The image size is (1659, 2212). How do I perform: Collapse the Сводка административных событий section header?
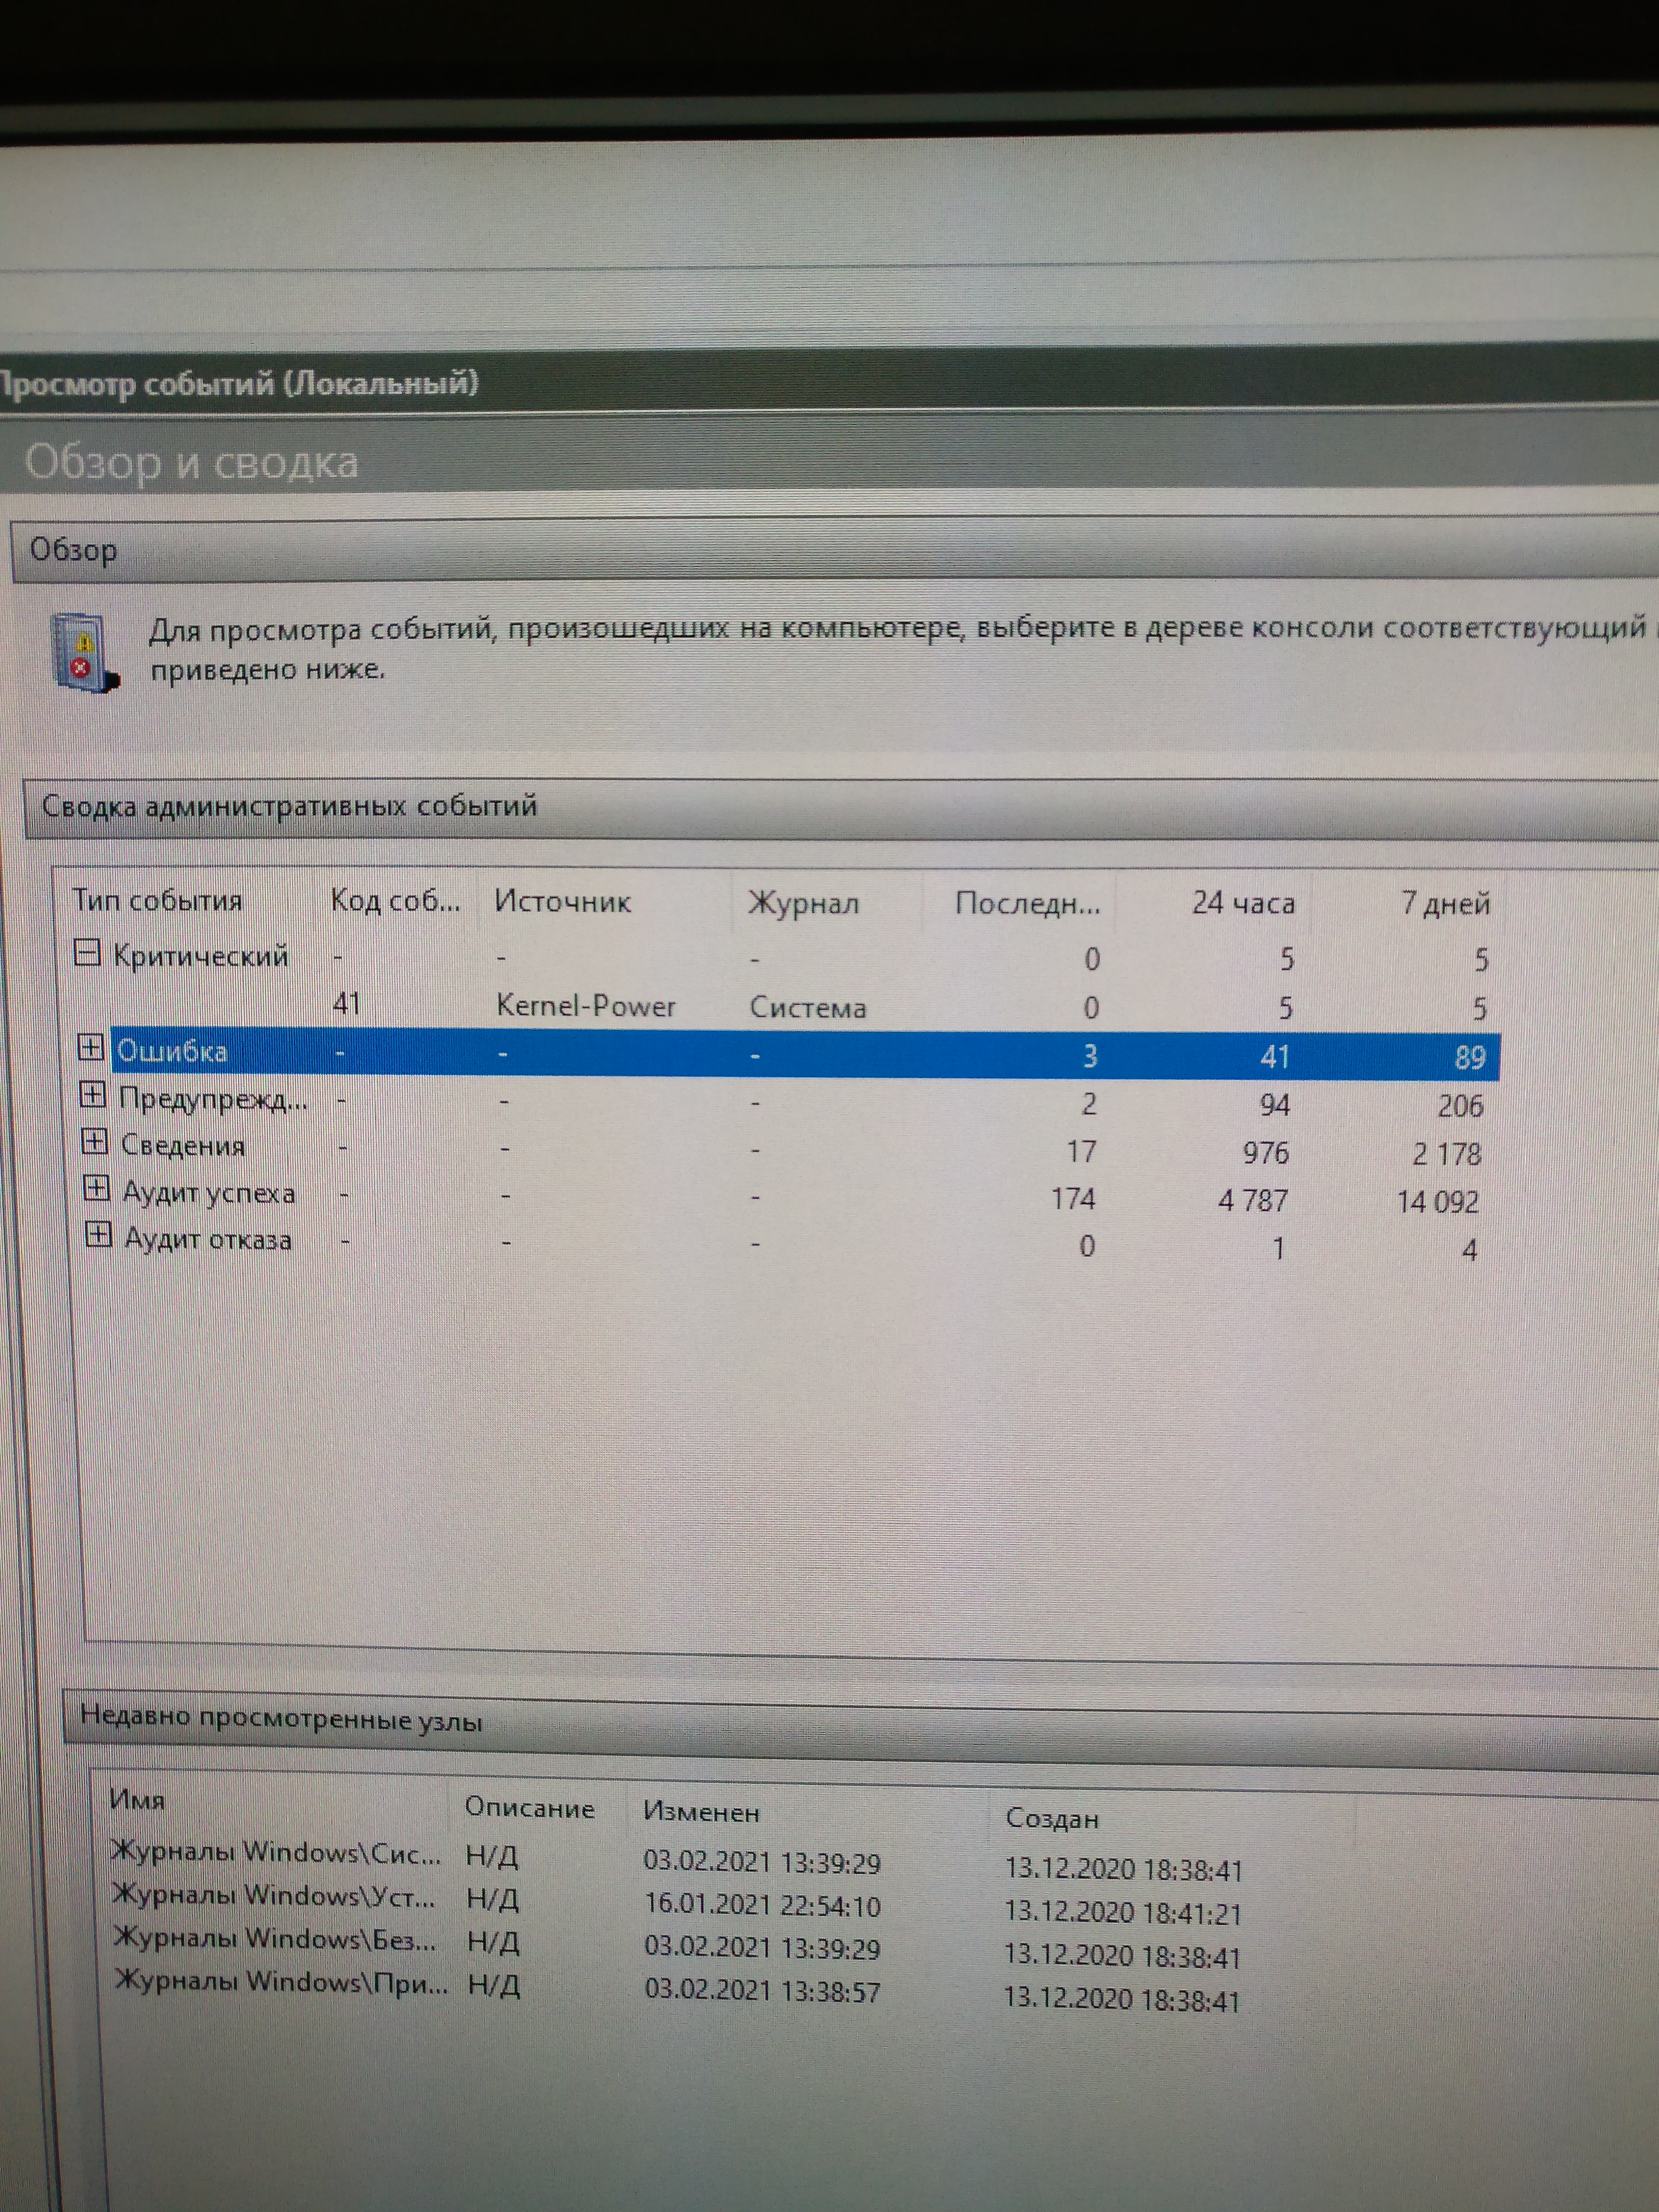290,806
